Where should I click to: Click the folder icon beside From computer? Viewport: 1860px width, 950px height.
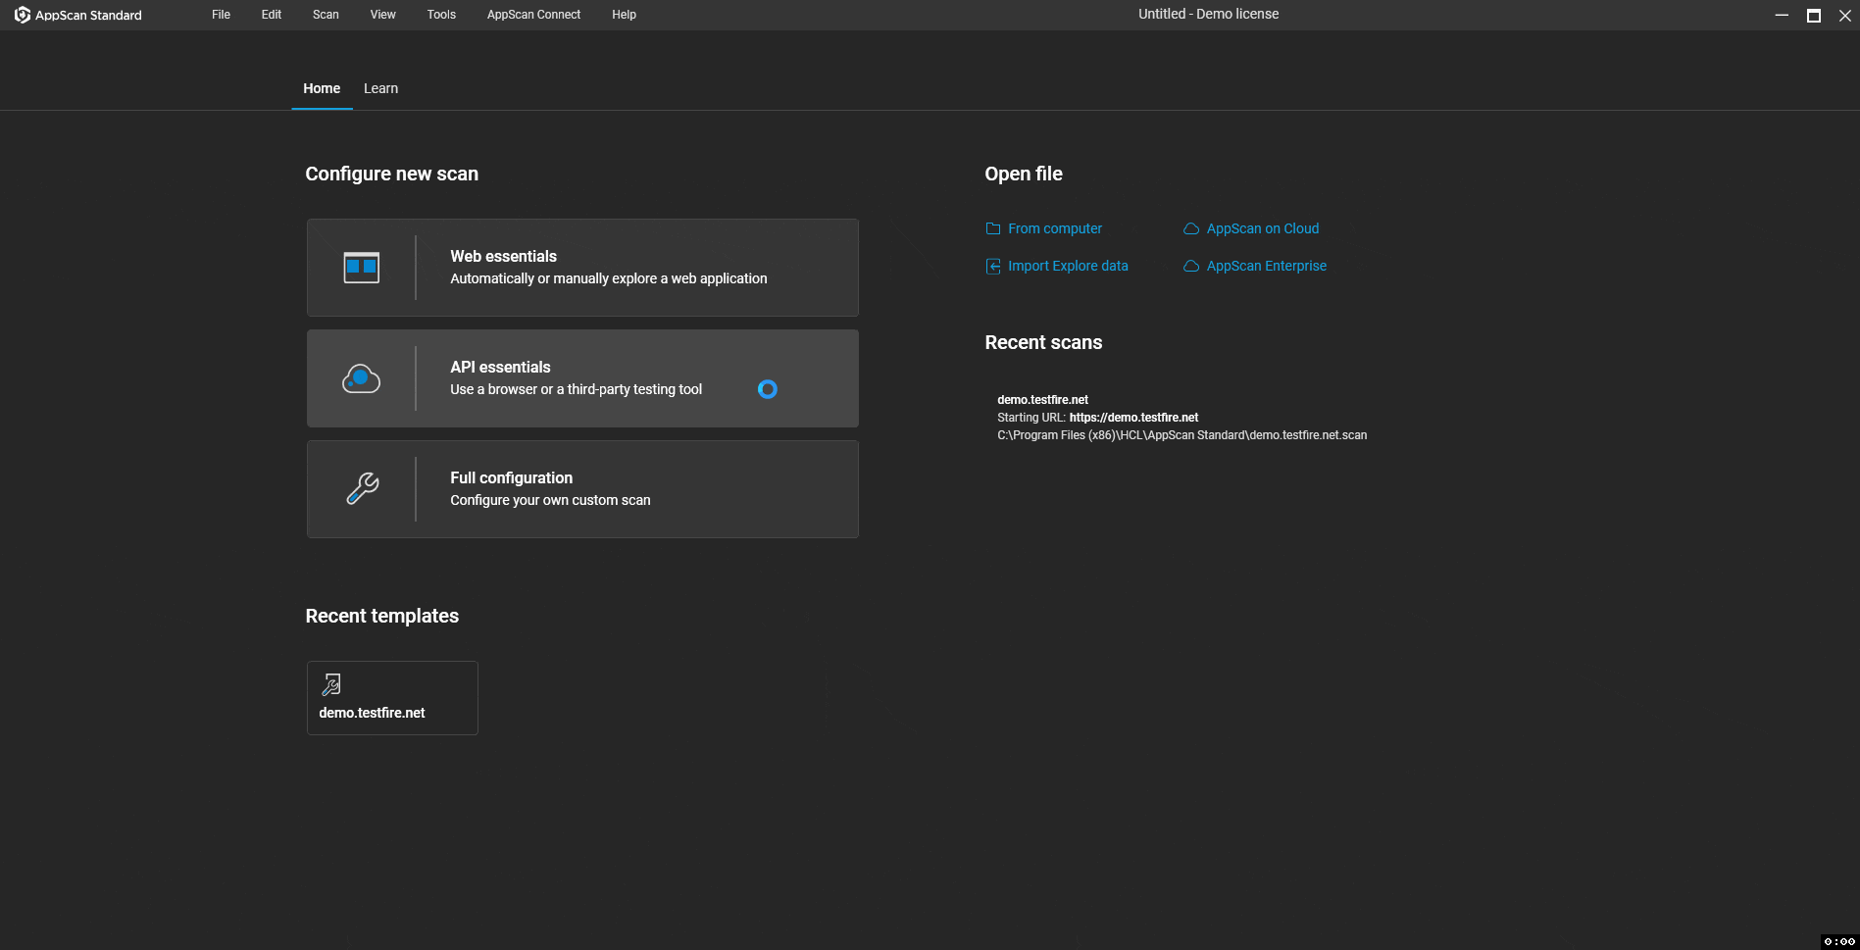(x=993, y=228)
